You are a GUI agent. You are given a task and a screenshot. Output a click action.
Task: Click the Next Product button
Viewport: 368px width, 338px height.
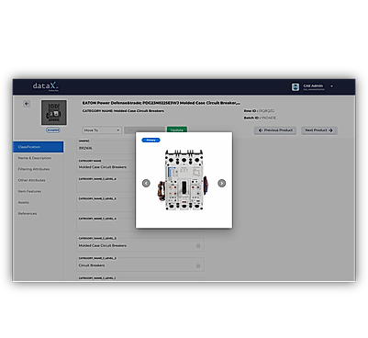[319, 130]
